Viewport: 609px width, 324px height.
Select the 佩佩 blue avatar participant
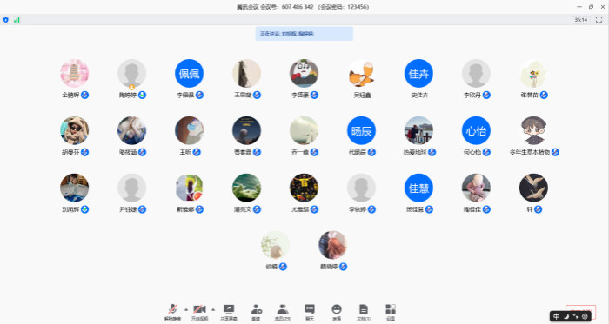(x=189, y=73)
